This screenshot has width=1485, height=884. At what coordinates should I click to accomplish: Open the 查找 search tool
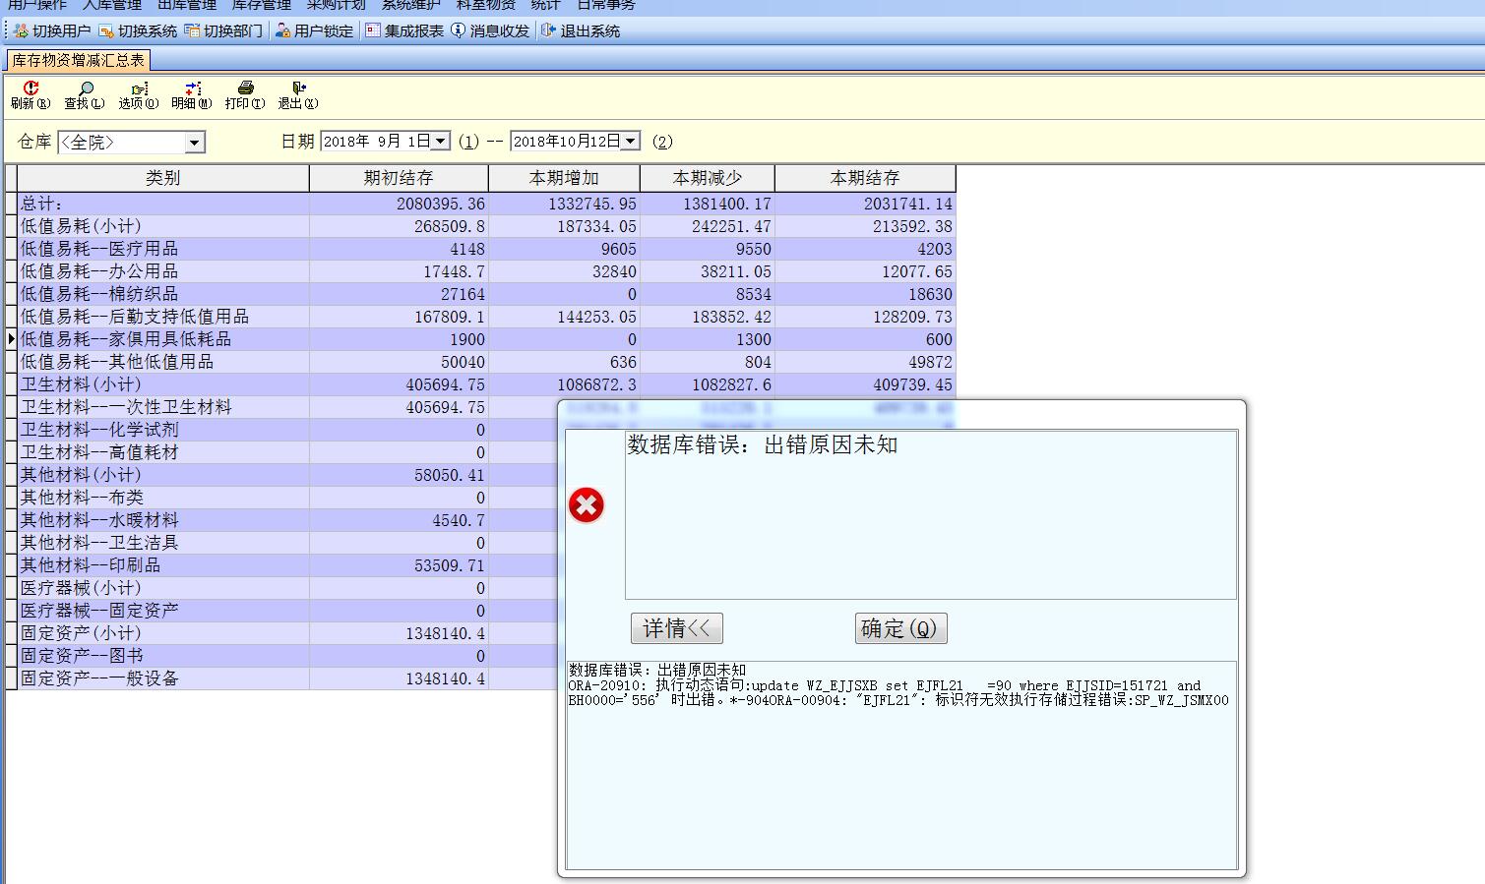(85, 94)
